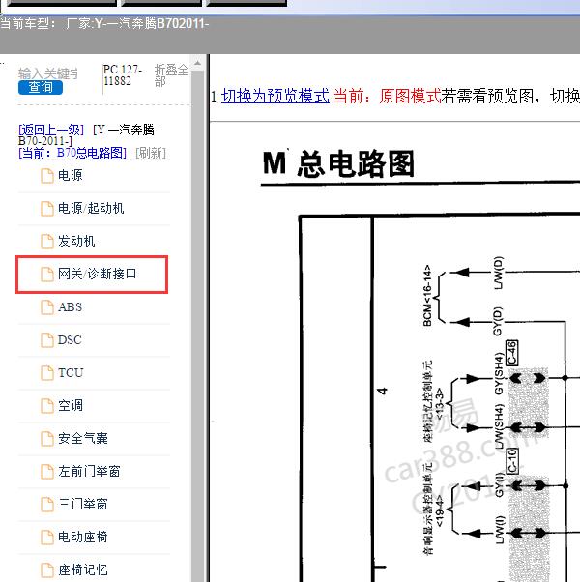Click the C-10 connector label in diagram
580x582 pixels.
coord(512,461)
